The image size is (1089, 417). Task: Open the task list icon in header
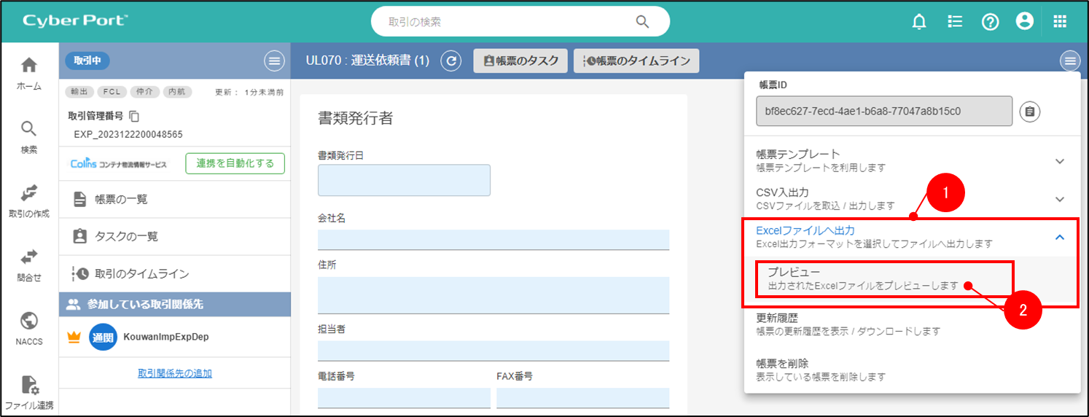click(955, 22)
